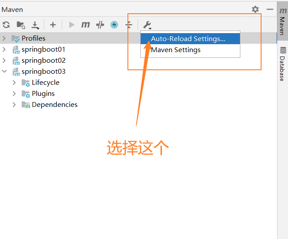Switch to Maven side tab

point(283,21)
